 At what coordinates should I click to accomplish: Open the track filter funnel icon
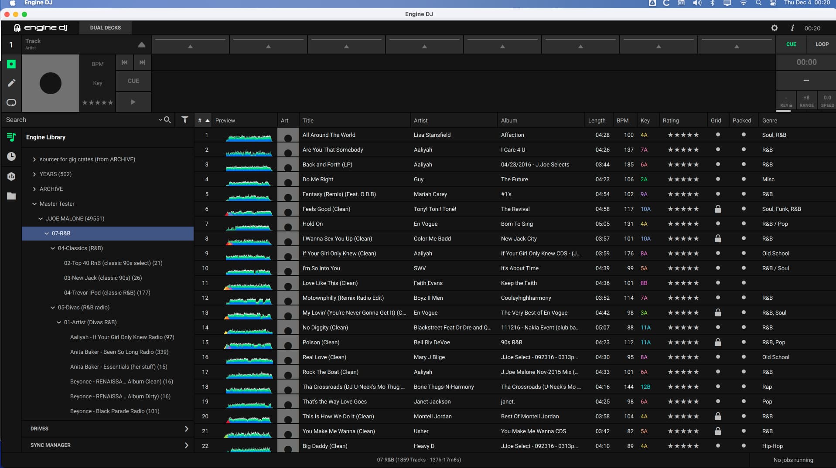tap(185, 120)
